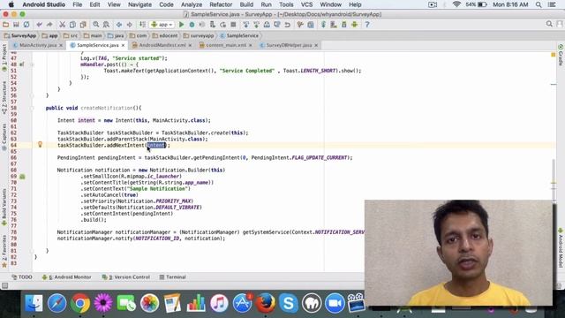The image size is (565, 318).
Task: Close the SampleService.java tab
Action: click(124, 45)
